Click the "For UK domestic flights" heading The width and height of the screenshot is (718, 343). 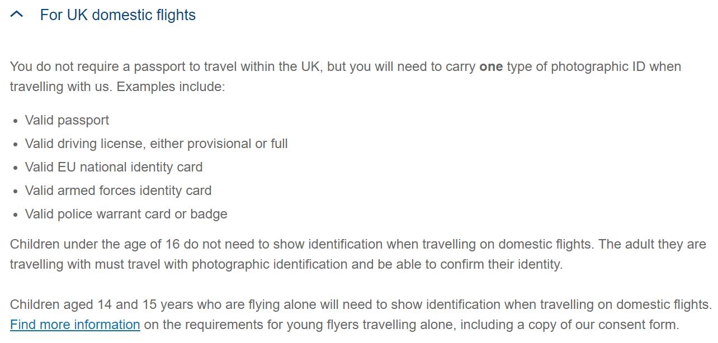coord(117,15)
